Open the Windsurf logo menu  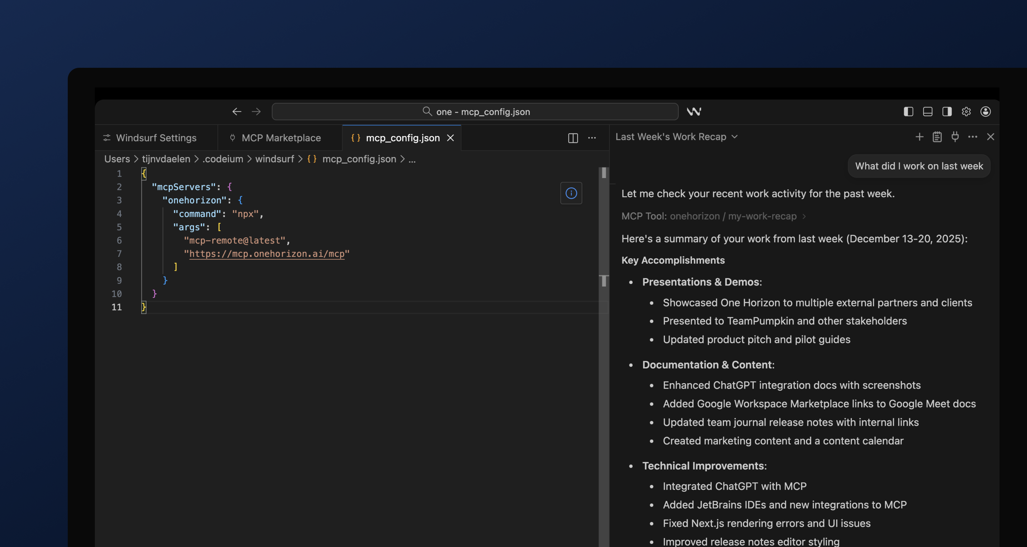point(694,112)
